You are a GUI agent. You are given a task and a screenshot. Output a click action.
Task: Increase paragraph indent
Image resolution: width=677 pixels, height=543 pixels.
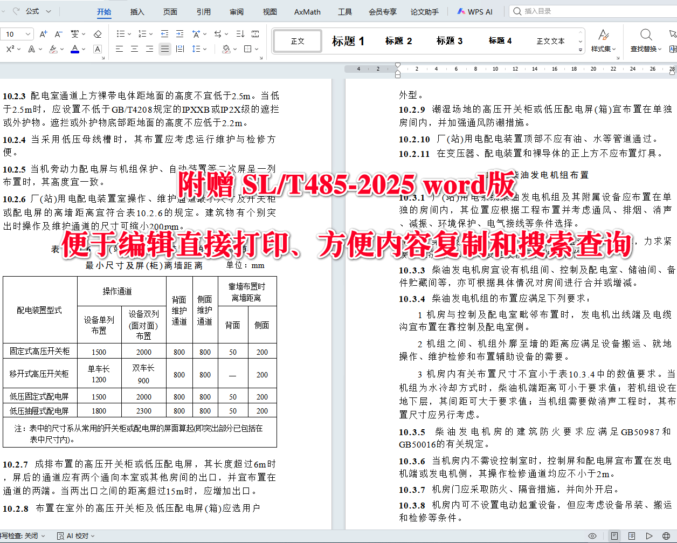pyautogui.click(x=179, y=34)
